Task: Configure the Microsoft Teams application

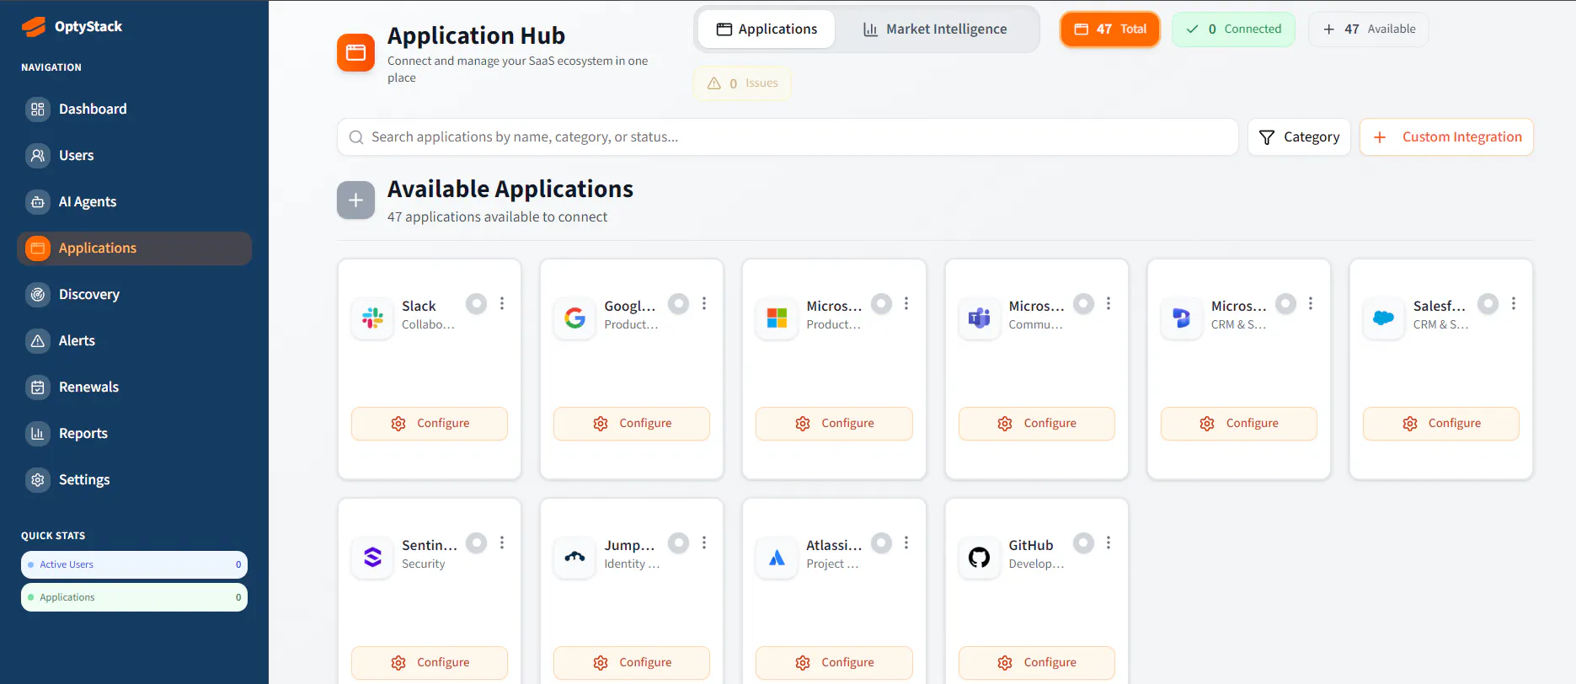Action: 1037,424
